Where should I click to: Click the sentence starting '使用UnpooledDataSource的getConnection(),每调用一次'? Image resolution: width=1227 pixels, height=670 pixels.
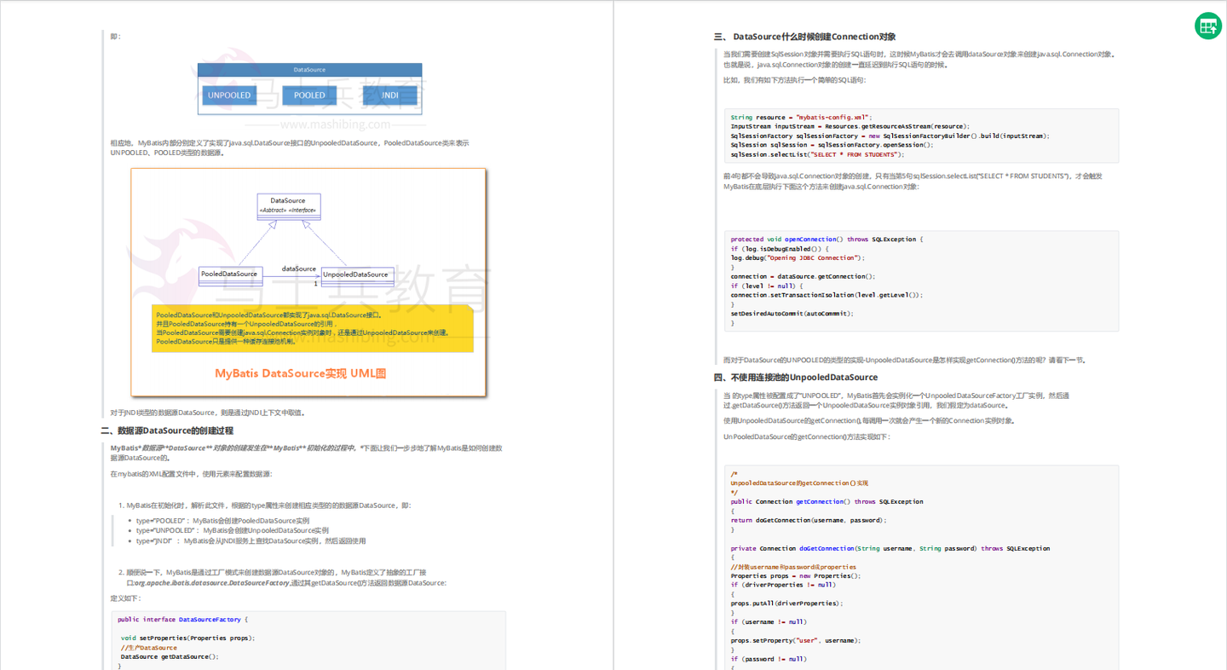(x=868, y=420)
